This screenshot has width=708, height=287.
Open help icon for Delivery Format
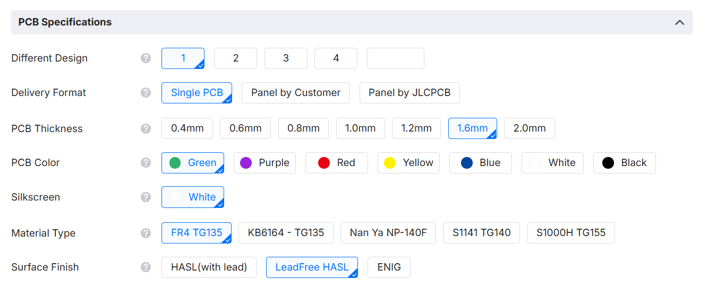[x=146, y=93]
